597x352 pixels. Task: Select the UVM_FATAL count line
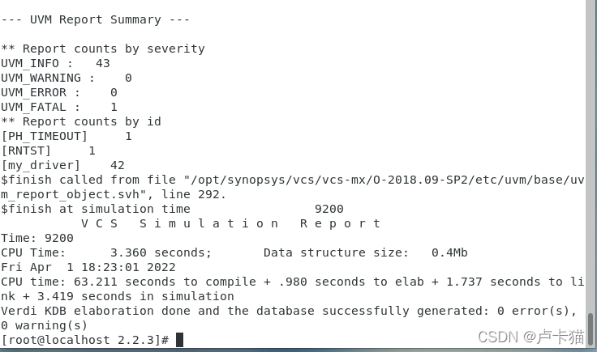point(58,107)
